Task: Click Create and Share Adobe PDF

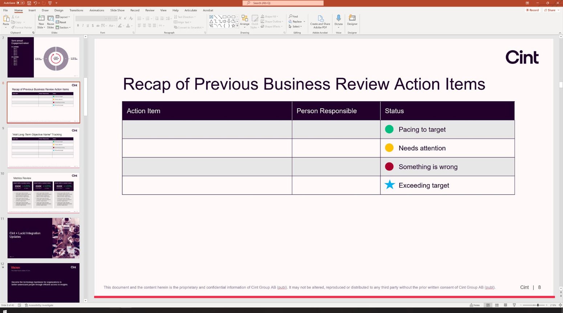Action: pos(320,21)
